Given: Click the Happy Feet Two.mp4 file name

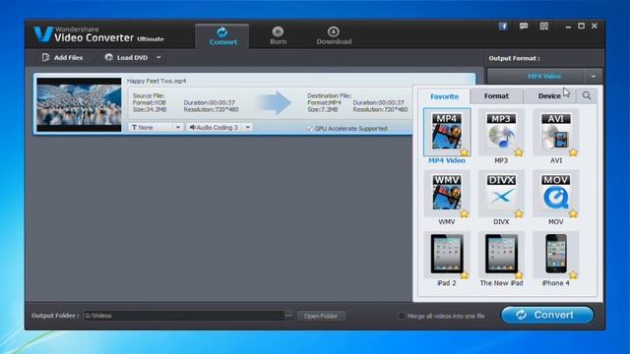Looking at the screenshot, I should tap(157, 81).
